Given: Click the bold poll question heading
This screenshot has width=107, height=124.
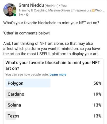Looking at the screenshot, I should click(x=53, y=65).
